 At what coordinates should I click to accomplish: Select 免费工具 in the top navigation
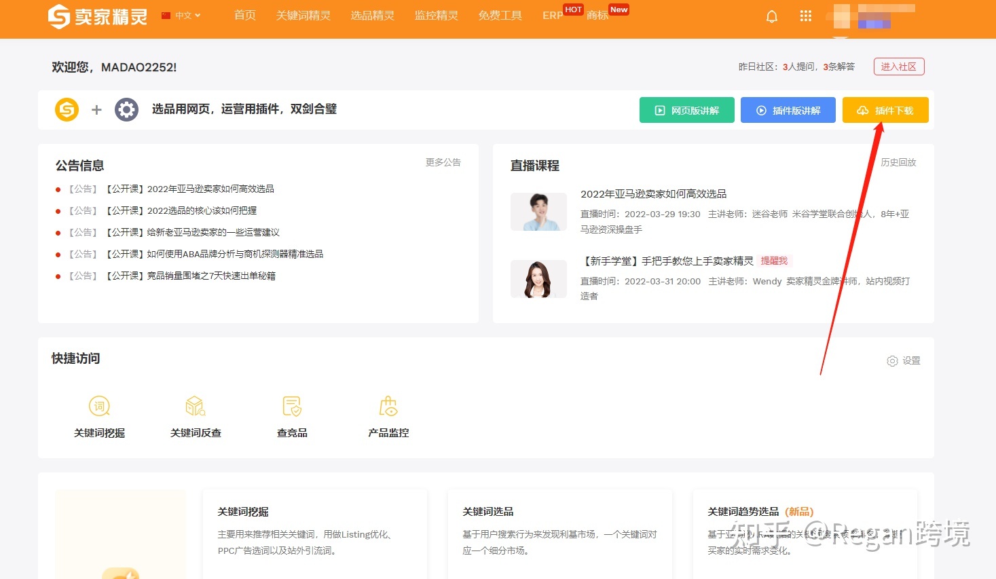[500, 16]
